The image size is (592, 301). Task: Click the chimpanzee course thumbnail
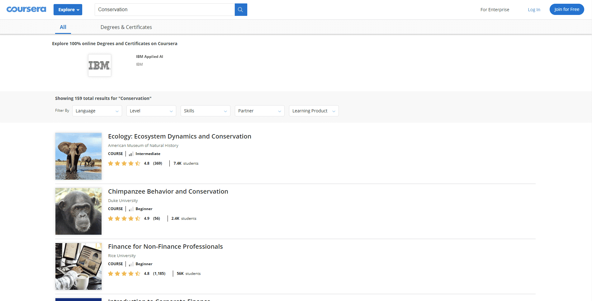pyautogui.click(x=78, y=211)
